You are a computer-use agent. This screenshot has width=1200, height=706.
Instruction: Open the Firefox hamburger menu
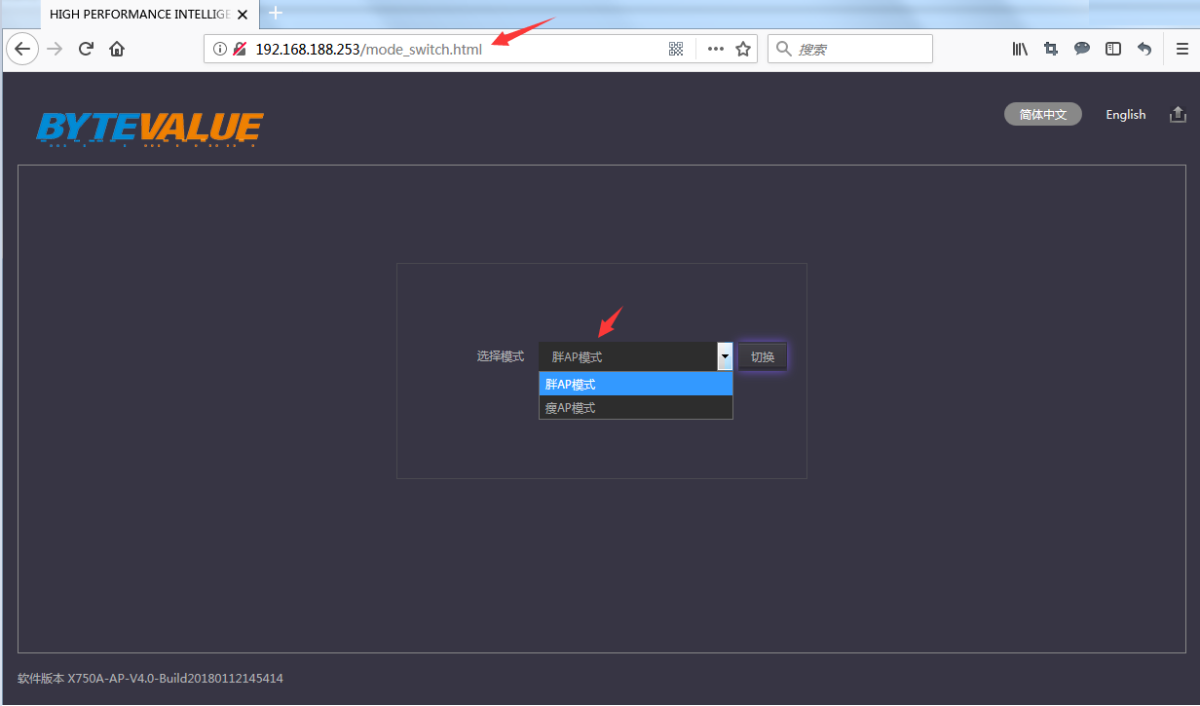pos(1181,49)
